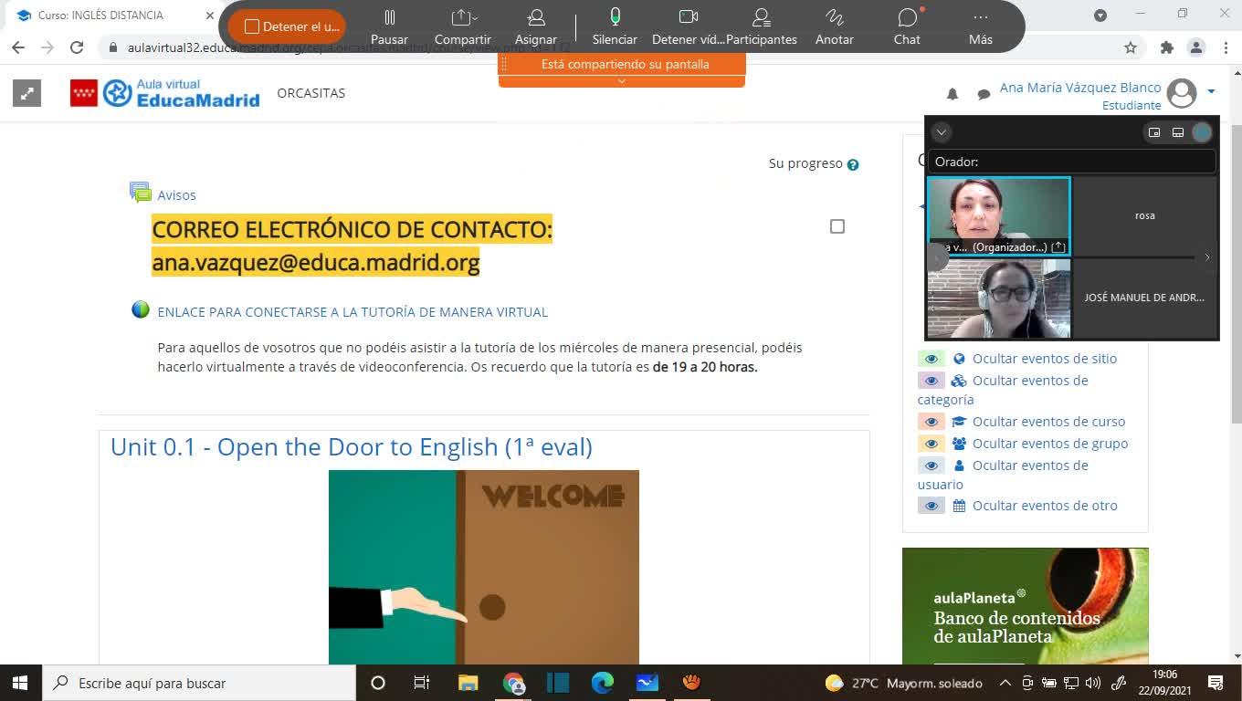The image size is (1242, 701).
Task: Stop video with Detener vídeo button
Action: pyautogui.click(x=689, y=26)
